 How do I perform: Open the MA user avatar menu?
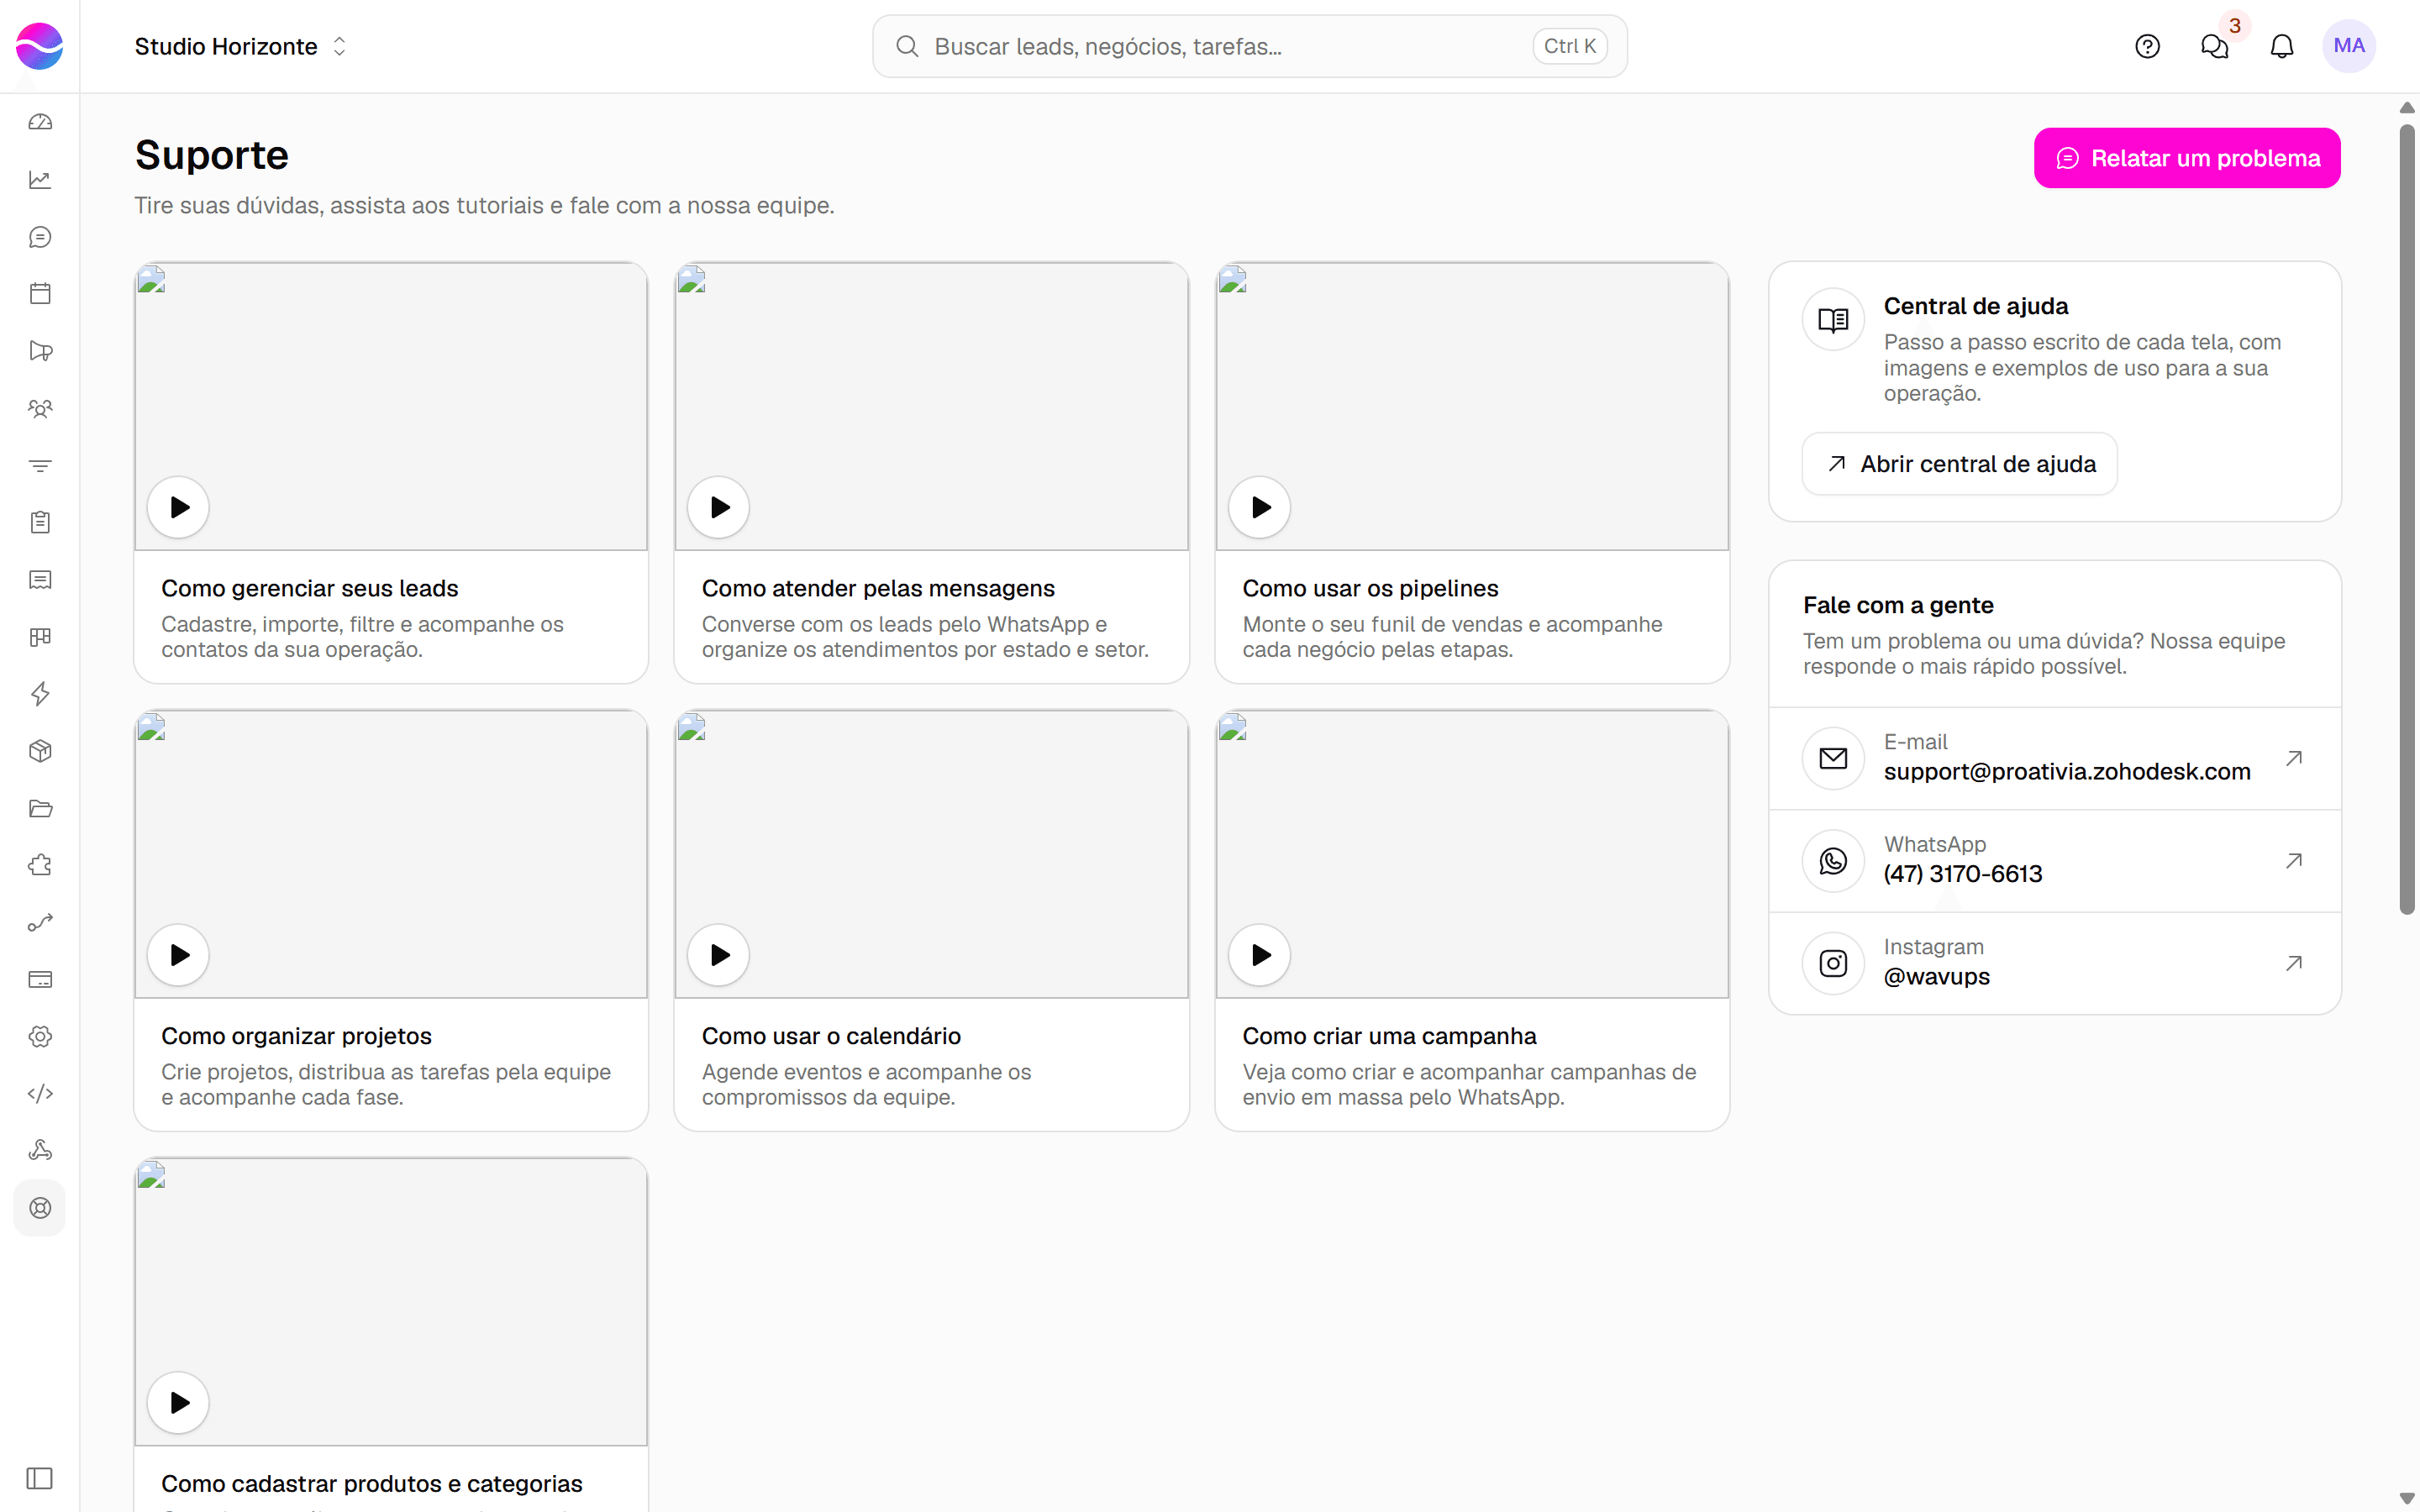pyautogui.click(x=2349, y=46)
